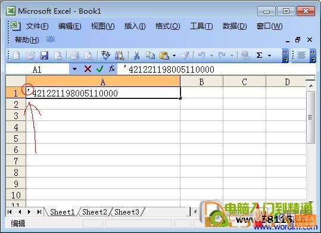This screenshot has width=321, height=233.
Task: Open the Undo history dropdown arrow
Action: click(211, 55)
